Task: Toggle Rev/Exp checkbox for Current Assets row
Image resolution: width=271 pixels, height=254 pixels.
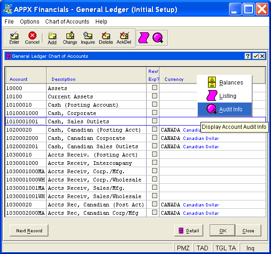Action: click(154, 96)
